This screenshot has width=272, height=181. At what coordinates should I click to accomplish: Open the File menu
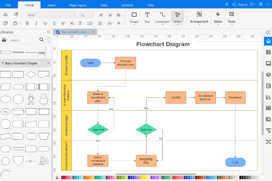(x=8, y=5)
